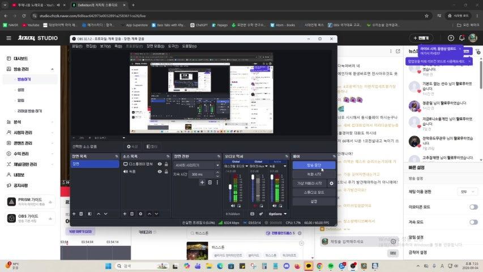The image size is (483, 272).
Task: Open the File menu in OBS
Action: [76, 46]
